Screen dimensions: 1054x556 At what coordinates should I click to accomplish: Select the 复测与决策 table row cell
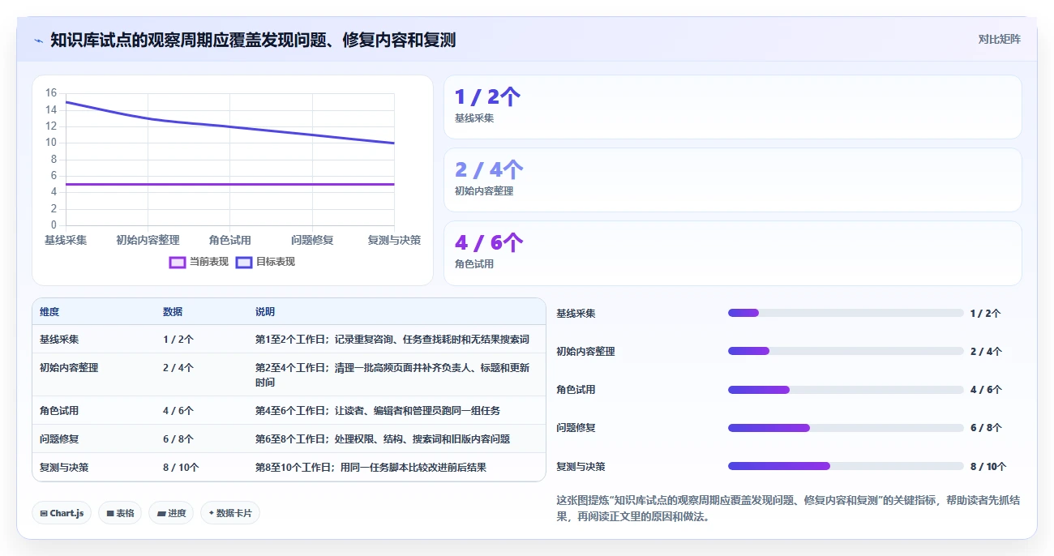pyautogui.click(x=64, y=468)
